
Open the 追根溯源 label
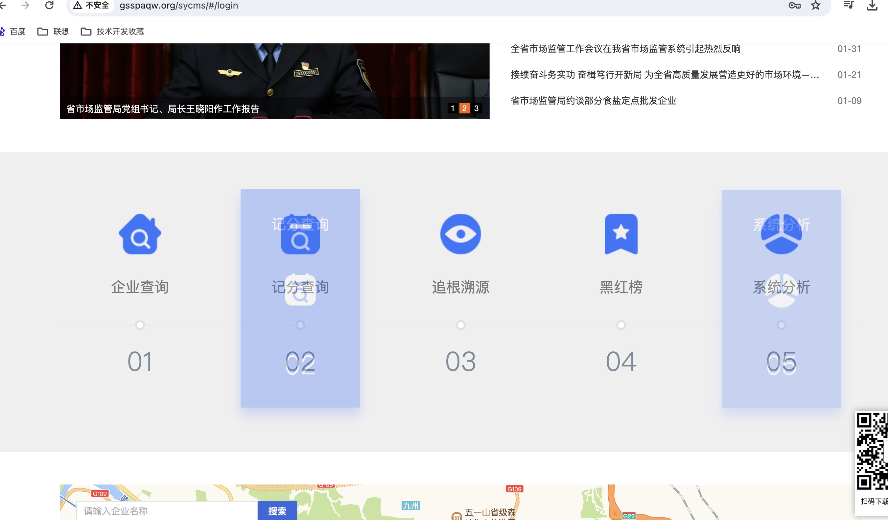pos(460,287)
